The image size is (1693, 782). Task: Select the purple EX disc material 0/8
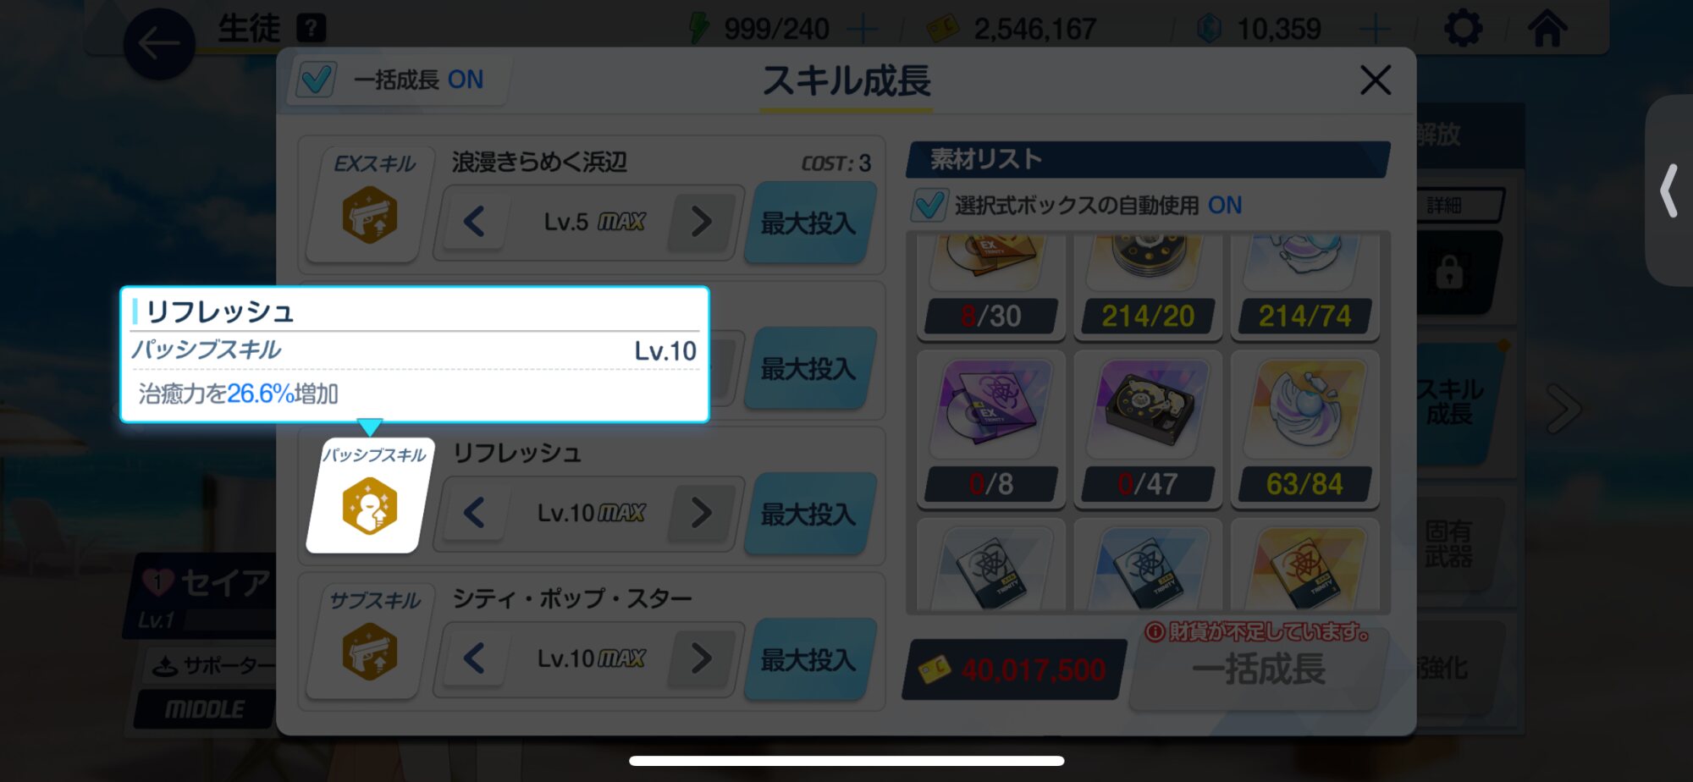tap(990, 428)
